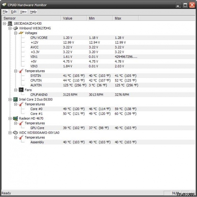Click the thermometer icon under Winbond W83627DHG
The width and height of the screenshot is (197, 197).
point(21,71)
